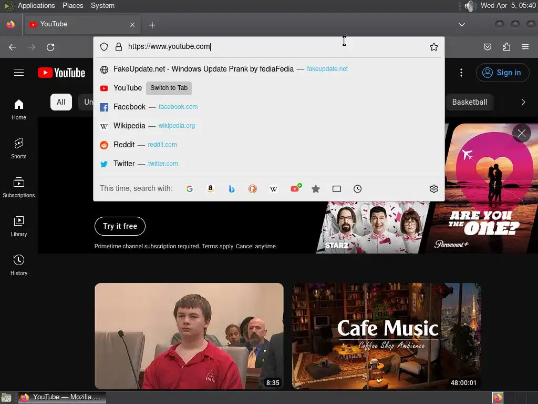The image size is (538, 404).
Task: Open the Cafe Music video thumbnail
Action: click(386, 336)
